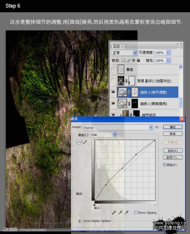Click the layers panel scroll up arrow
This screenshot has height=234, width=190.
pyautogui.click(x=180, y=67)
